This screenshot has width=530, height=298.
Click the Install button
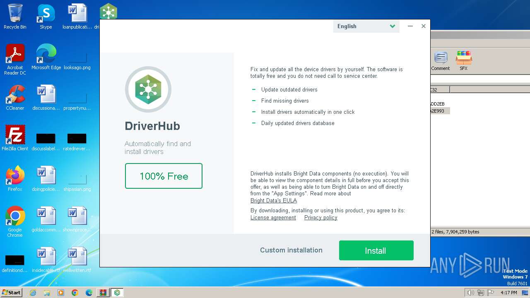376,250
